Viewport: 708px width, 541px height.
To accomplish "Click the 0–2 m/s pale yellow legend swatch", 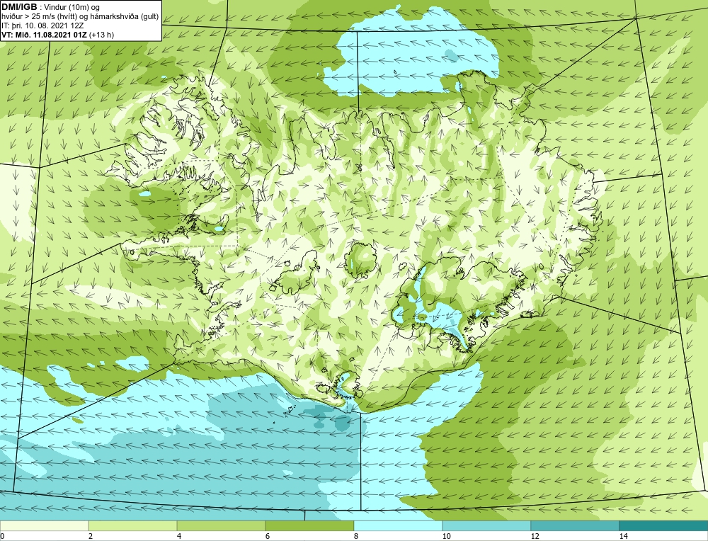I will tap(44, 525).
